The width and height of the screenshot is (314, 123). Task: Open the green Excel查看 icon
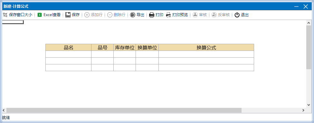click(x=40, y=15)
